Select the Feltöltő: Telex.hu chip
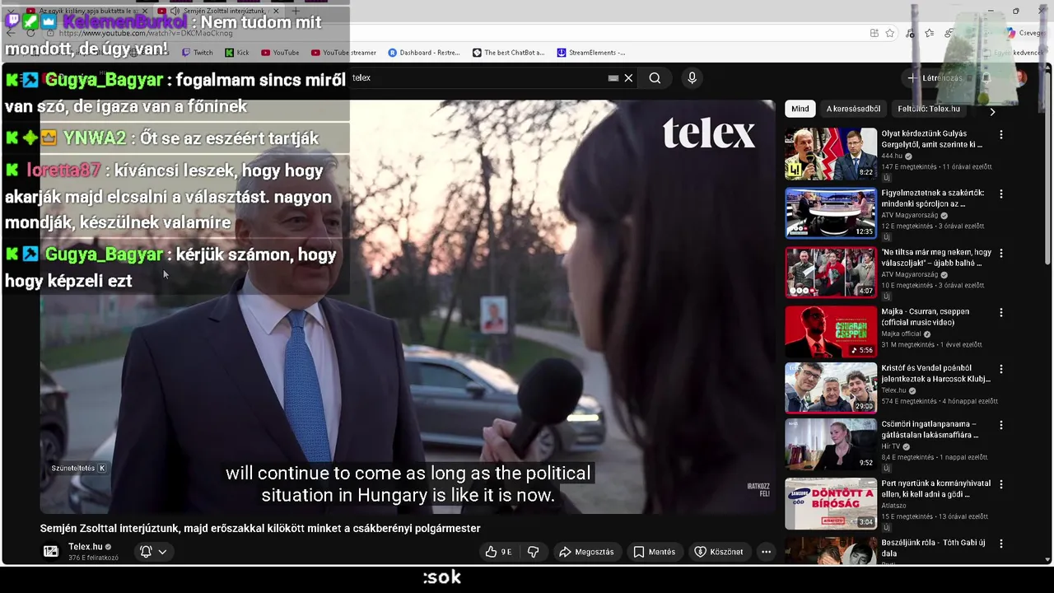The image size is (1054, 593). 929,109
